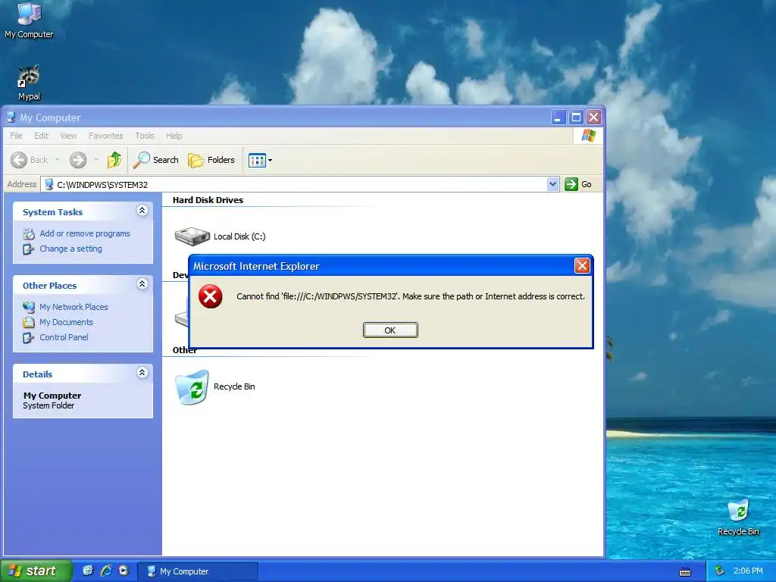Open the Search pane
Image resolution: width=776 pixels, height=582 pixels.
[x=156, y=160]
